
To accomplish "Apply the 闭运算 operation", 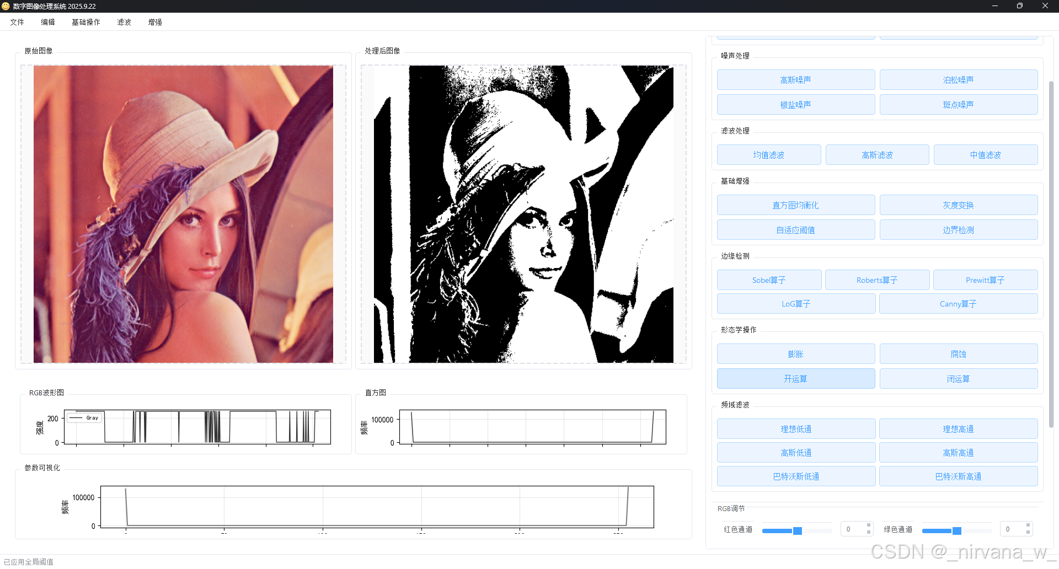I will click(958, 379).
